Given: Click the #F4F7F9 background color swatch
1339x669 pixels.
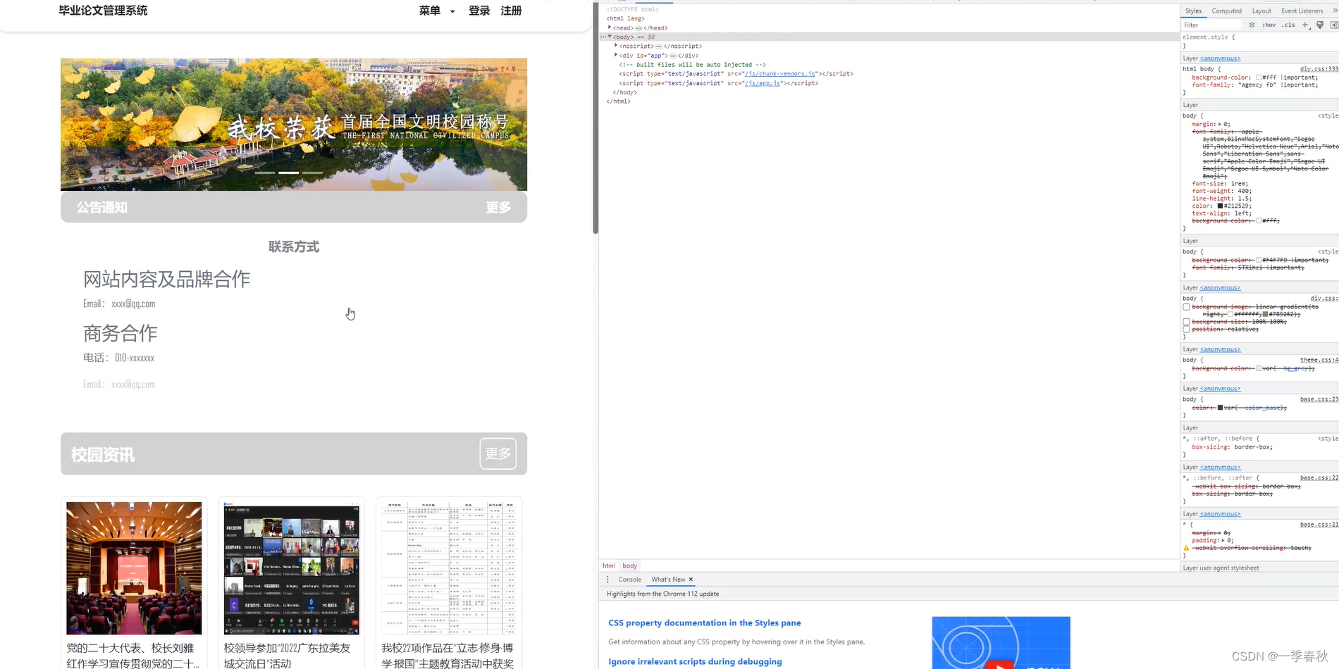Looking at the screenshot, I should pos(1259,260).
